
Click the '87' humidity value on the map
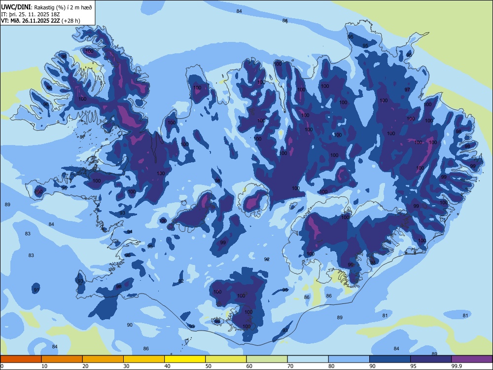(x=82, y=137)
